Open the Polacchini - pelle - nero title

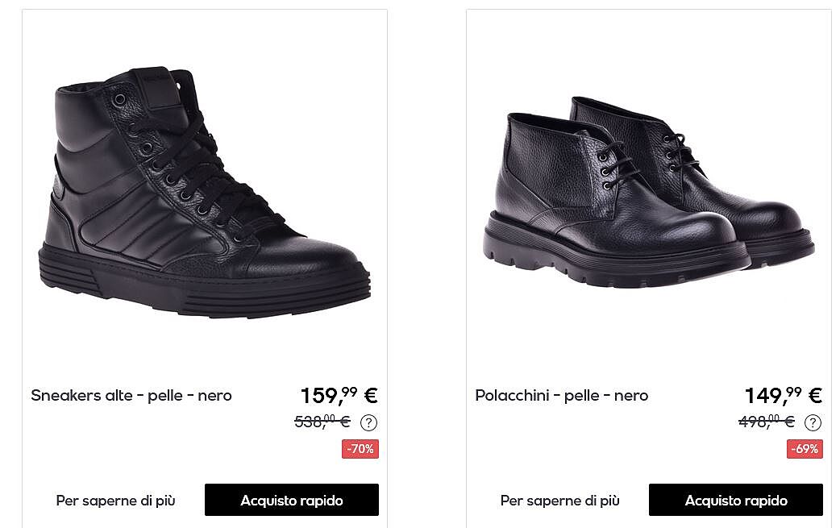(561, 396)
